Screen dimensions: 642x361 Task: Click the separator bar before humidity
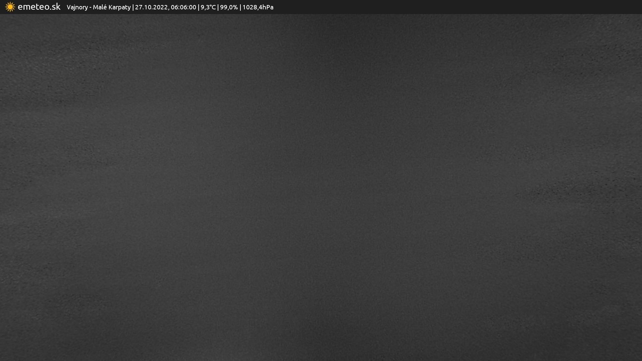coord(218,7)
